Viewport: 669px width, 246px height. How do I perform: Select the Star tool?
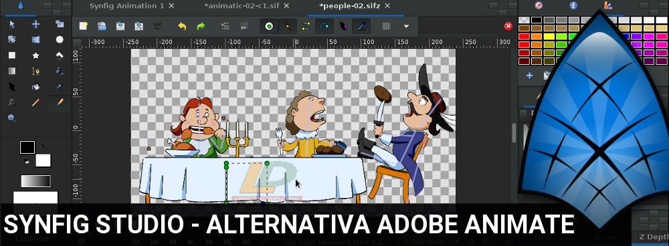click(36, 55)
